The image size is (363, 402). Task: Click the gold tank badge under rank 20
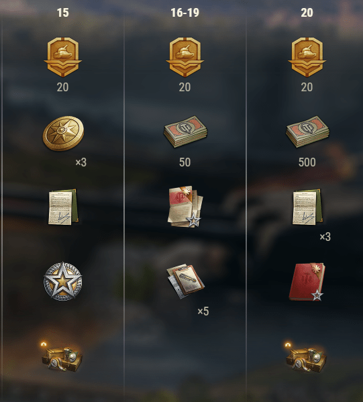point(307,57)
